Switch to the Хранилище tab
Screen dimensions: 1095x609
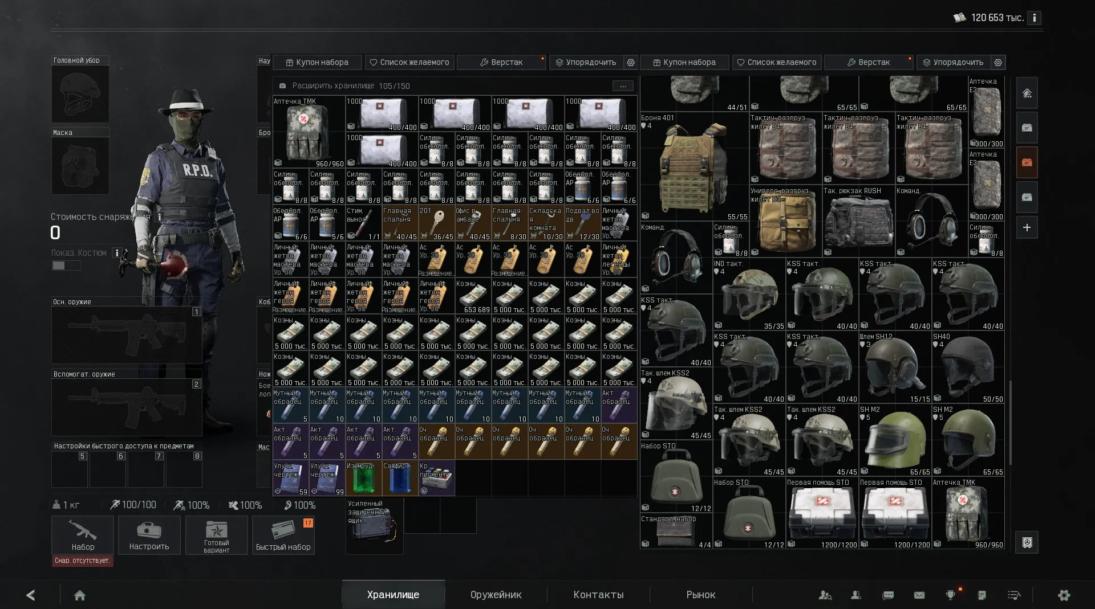coord(393,595)
